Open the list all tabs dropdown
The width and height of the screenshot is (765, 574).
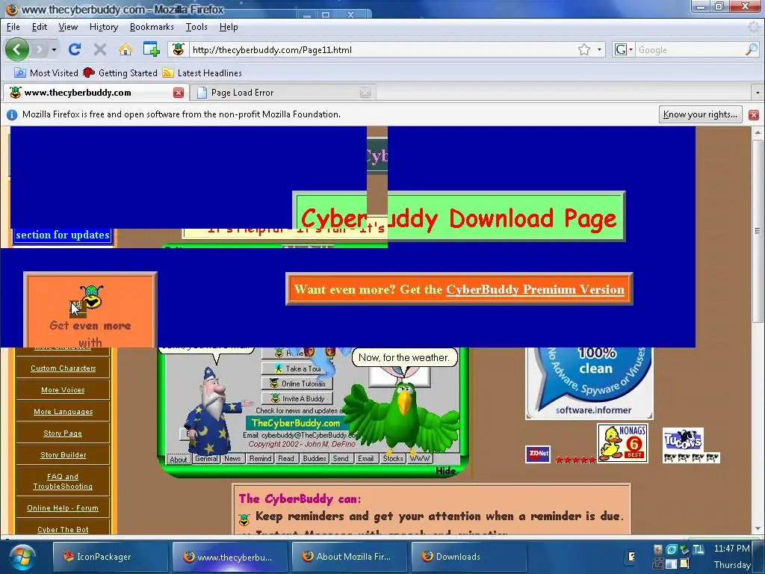tap(758, 92)
